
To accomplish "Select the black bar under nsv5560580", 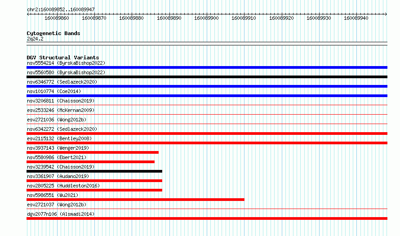I will click(207, 77).
